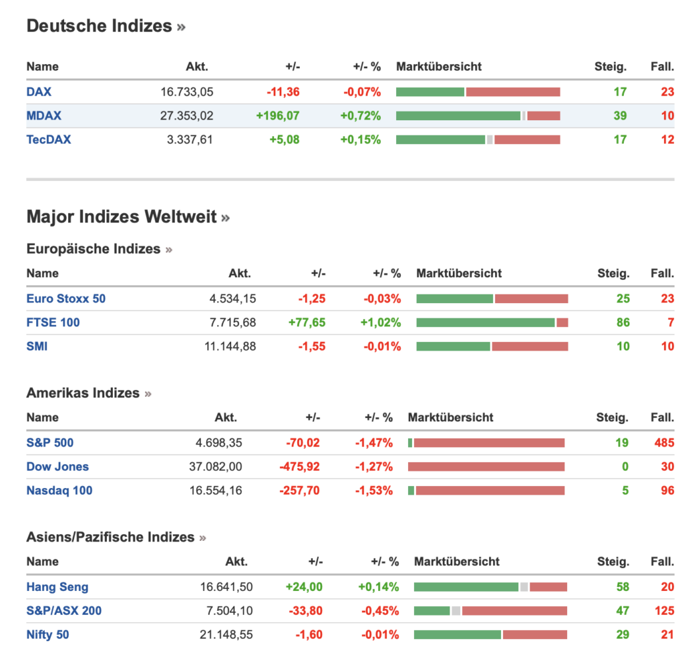Open the Asiens/Pazifische Indizes section link

(x=116, y=537)
